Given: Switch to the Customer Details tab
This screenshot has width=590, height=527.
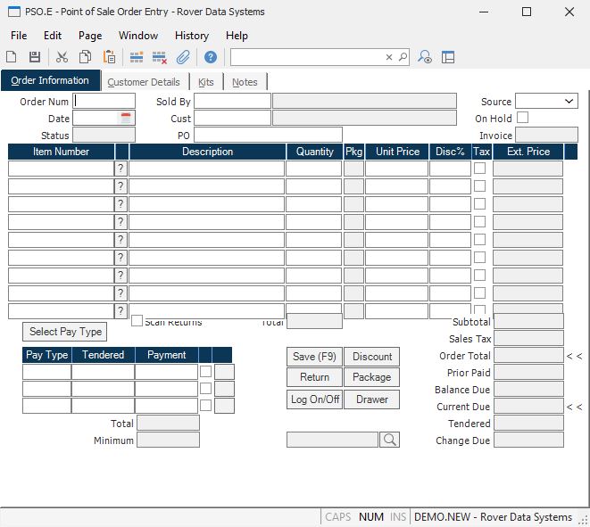Looking at the screenshot, I should point(143,82).
